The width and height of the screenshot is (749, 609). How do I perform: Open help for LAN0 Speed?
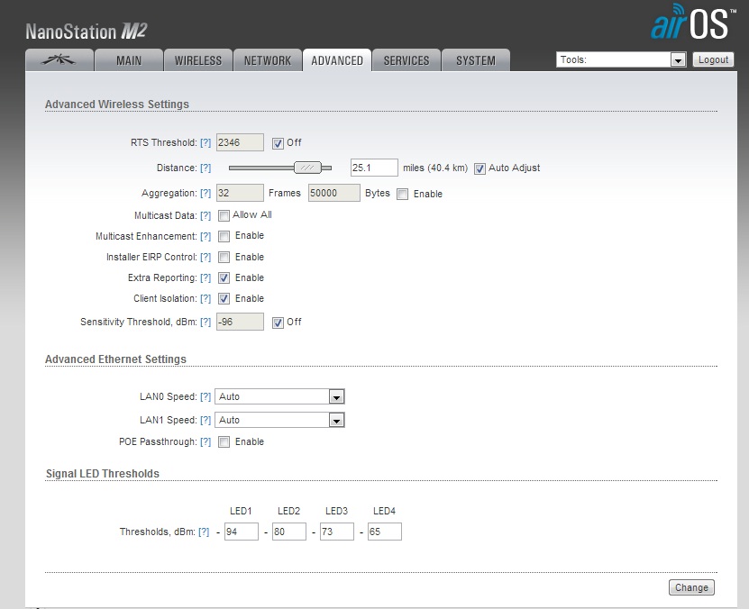(x=206, y=396)
